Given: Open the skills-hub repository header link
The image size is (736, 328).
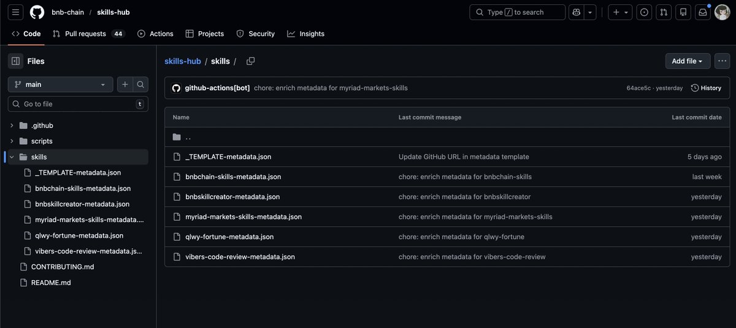Looking at the screenshot, I should (113, 12).
